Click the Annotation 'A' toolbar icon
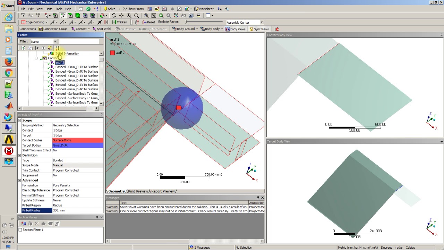The width and height of the screenshot is (444, 250). (x=179, y=9)
